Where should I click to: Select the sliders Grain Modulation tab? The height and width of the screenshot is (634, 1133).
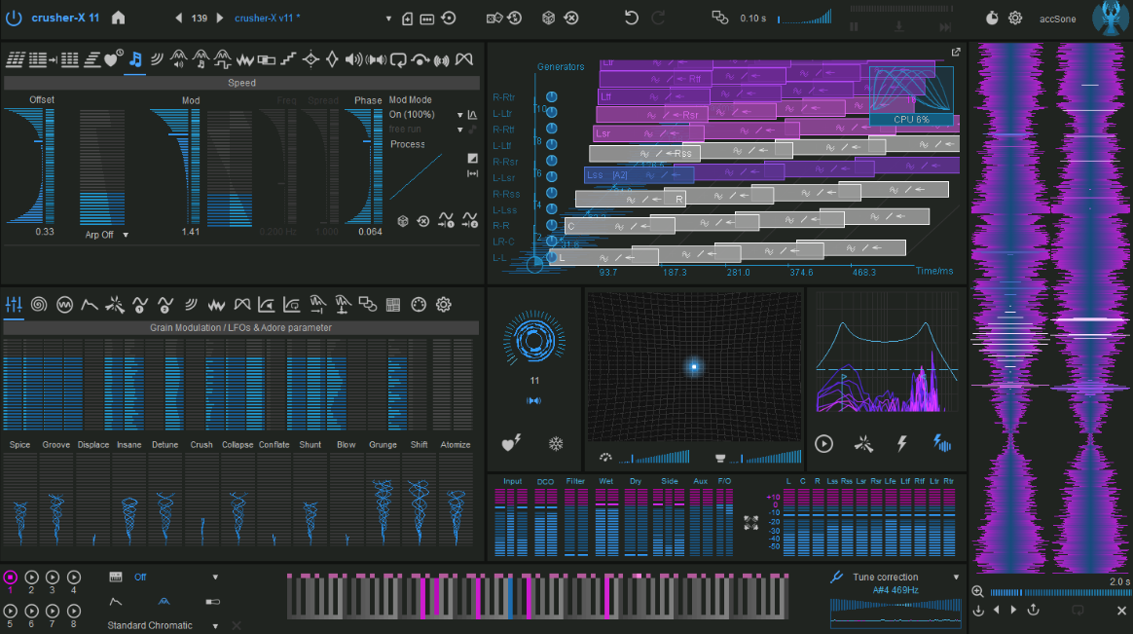14,305
